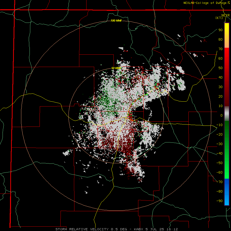Click the blue bottom segment of the color bar
The image size is (231, 231).
[227, 192]
